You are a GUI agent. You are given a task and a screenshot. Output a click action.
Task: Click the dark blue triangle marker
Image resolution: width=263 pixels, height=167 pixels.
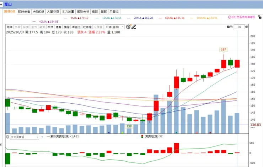[x=109, y=132]
